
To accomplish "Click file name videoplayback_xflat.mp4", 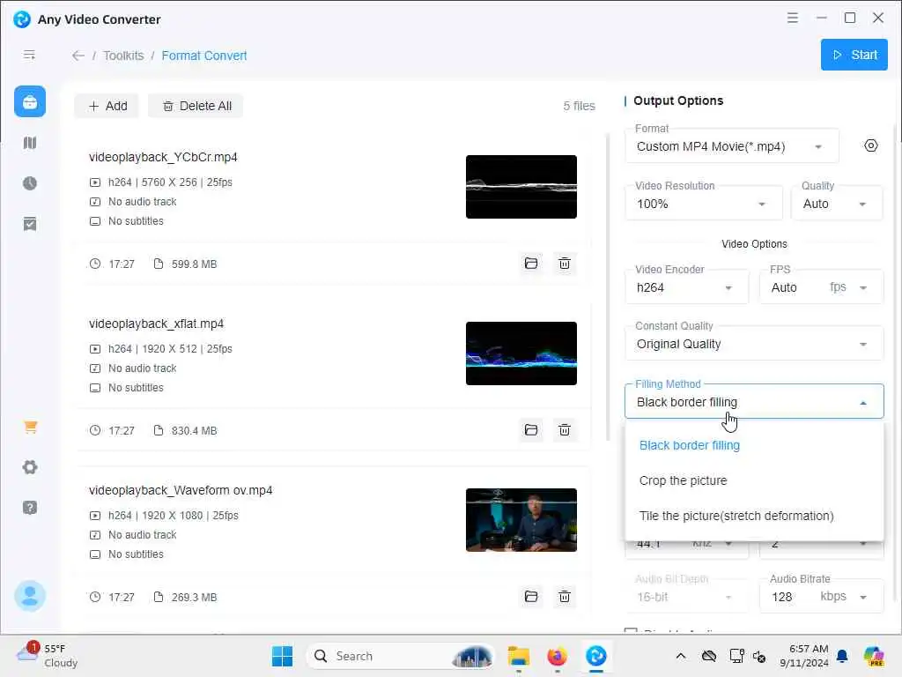I will (x=157, y=324).
